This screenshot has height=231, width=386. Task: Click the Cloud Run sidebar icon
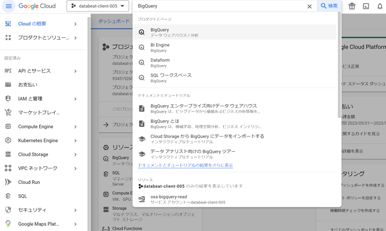click(8, 182)
